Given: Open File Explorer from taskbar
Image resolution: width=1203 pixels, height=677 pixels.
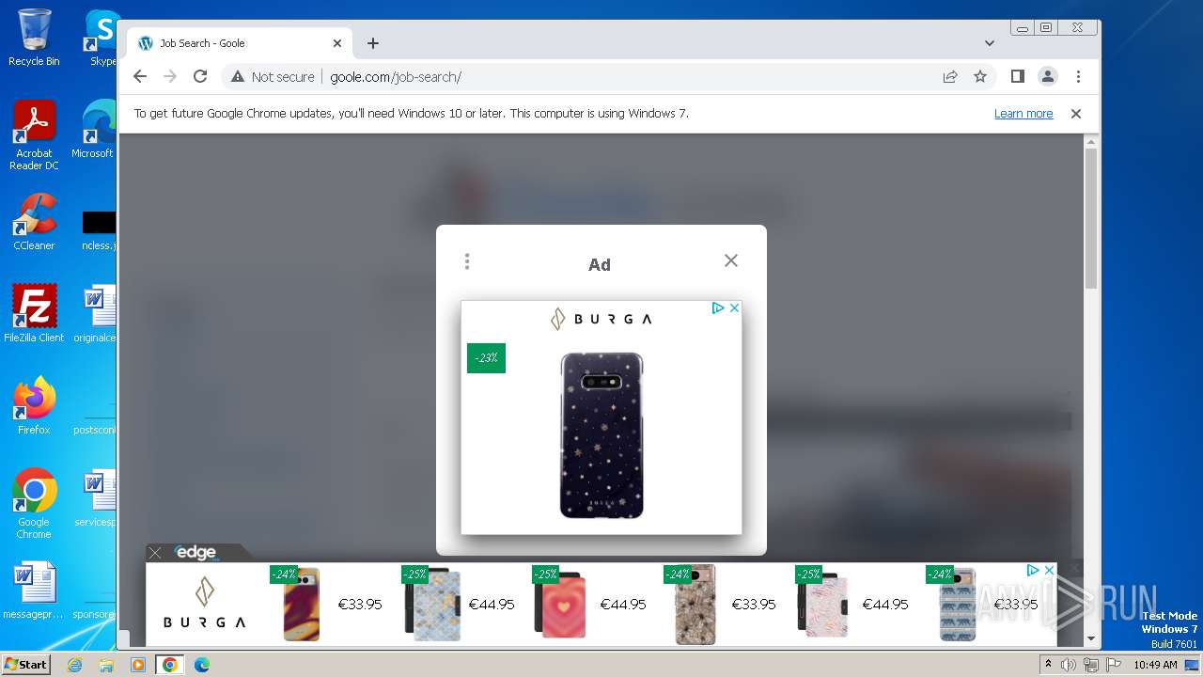Looking at the screenshot, I should (106, 665).
